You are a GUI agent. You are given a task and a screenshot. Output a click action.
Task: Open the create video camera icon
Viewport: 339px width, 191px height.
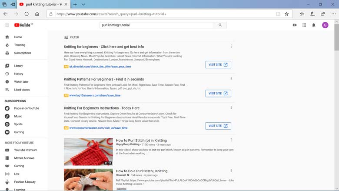295,25
